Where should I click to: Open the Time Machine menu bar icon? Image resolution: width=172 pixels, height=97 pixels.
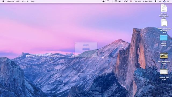pyautogui.click(x=108, y=1)
